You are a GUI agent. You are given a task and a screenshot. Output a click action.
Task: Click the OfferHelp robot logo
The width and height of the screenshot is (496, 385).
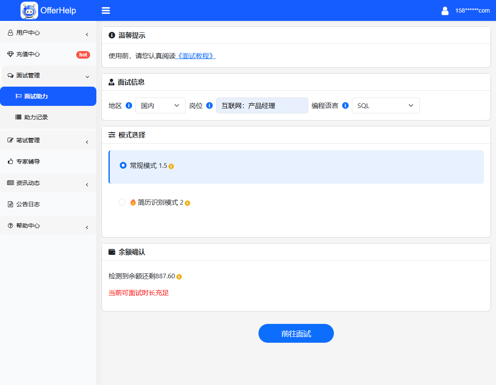(29, 10)
